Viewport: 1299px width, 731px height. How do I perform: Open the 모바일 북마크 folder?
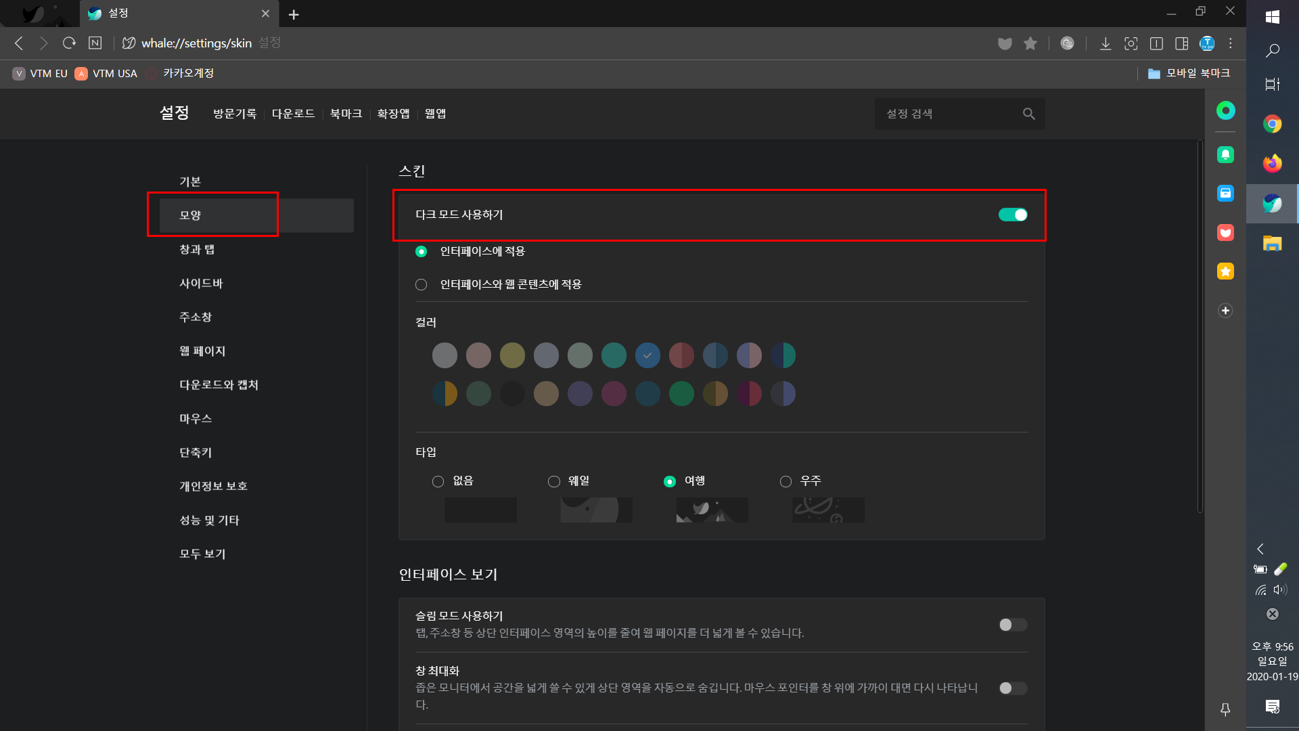(x=1189, y=73)
